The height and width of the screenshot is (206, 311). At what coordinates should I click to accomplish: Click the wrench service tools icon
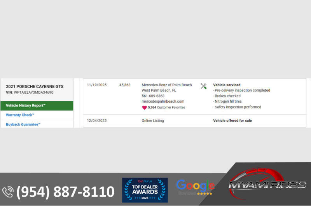(x=203, y=86)
